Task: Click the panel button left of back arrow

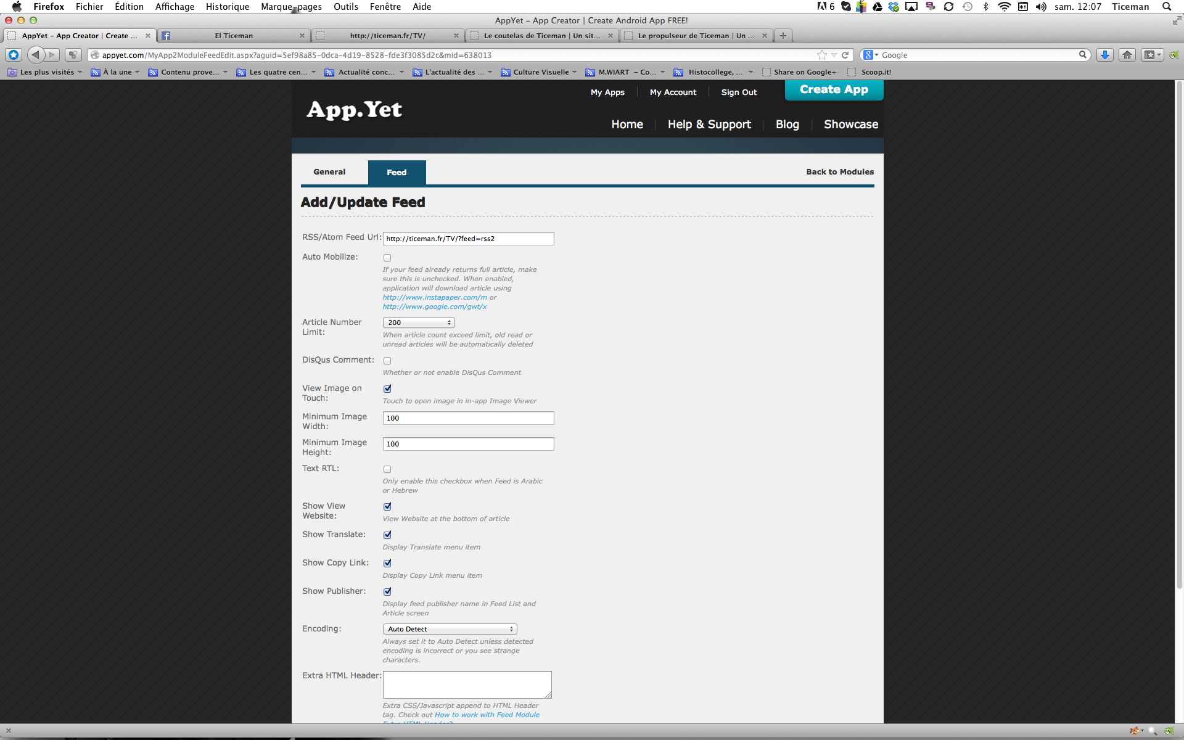Action: pyautogui.click(x=14, y=55)
